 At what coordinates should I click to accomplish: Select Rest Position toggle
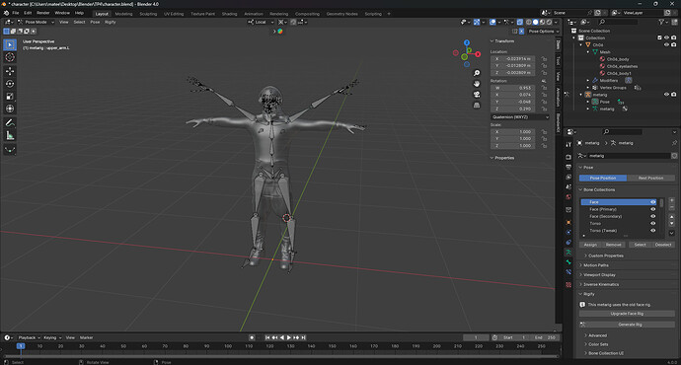[x=650, y=178]
